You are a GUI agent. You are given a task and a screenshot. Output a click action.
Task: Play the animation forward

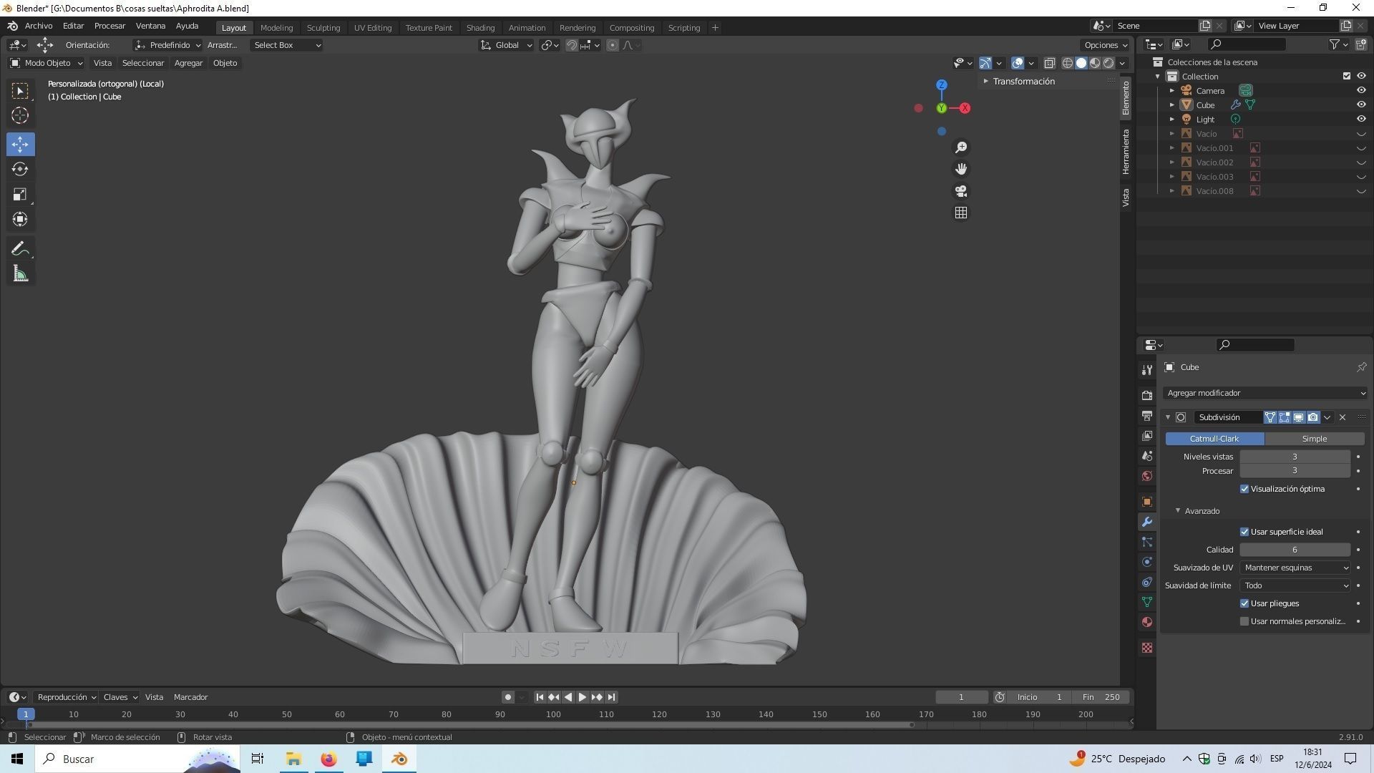coord(582,697)
